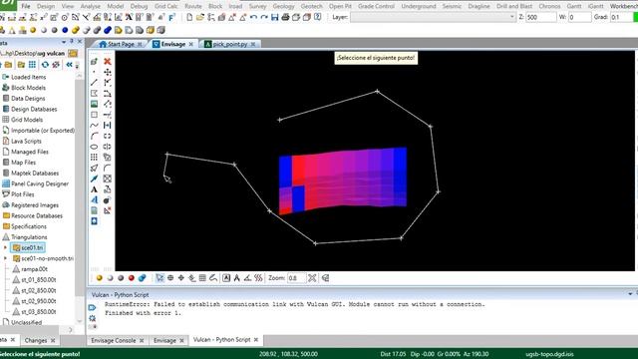Select the arc drawing tool

(94, 136)
